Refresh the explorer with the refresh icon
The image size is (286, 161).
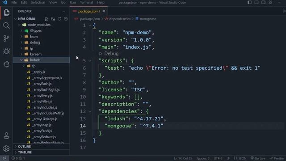pos(59,19)
